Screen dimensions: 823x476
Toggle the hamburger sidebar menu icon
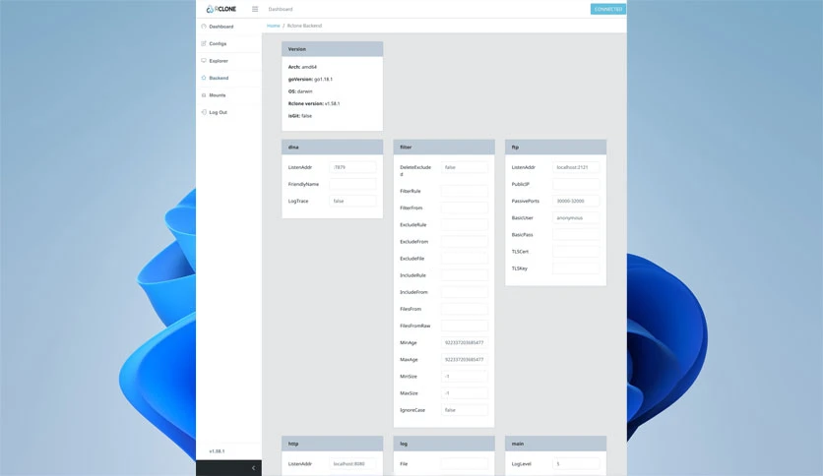255,9
